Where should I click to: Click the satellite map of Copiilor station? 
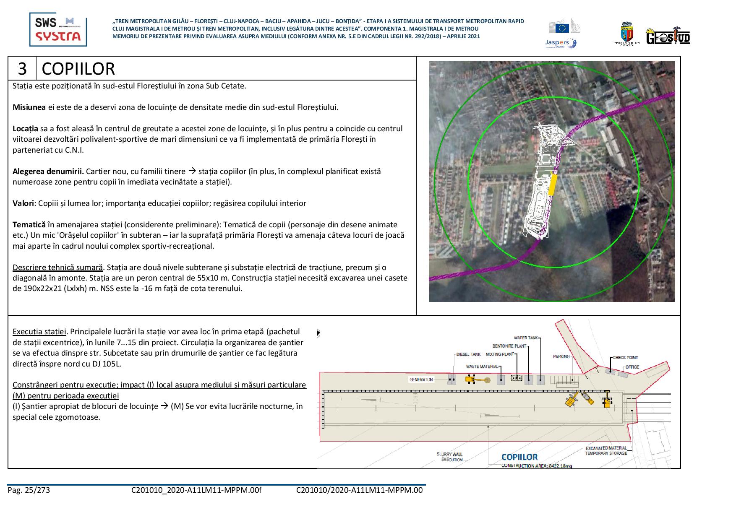tap(551, 181)
